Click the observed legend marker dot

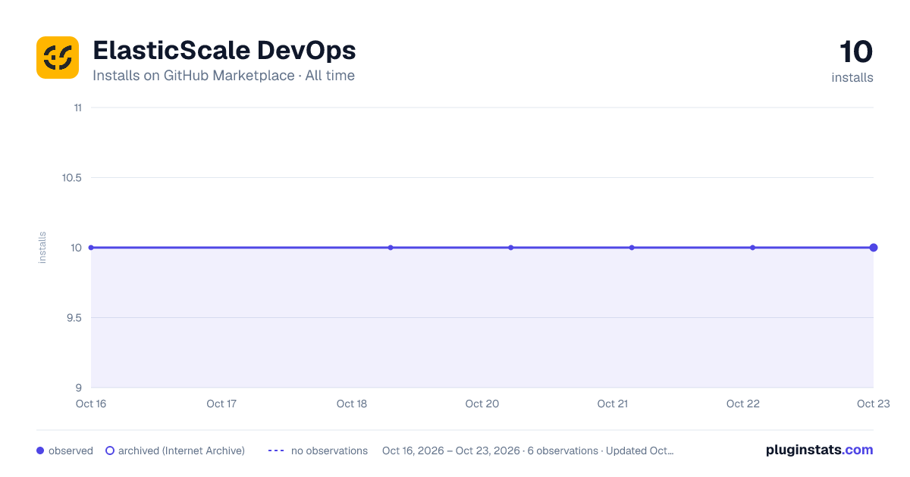[x=40, y=450]
